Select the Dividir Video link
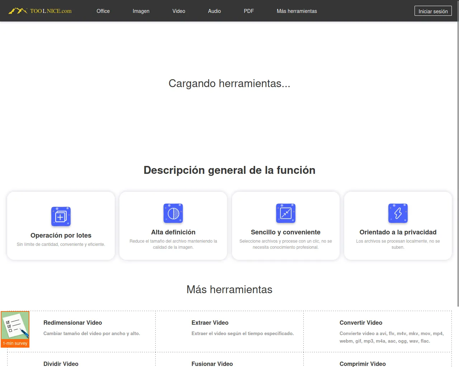This screenshot has width=459, height=367. click(61, 363)
